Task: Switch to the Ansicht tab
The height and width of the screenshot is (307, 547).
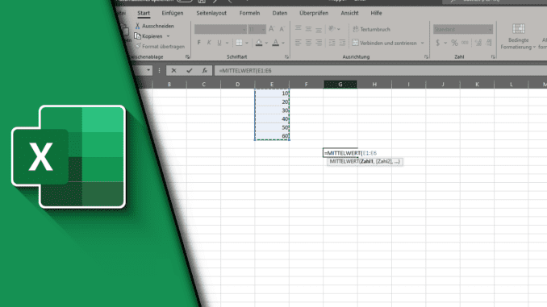Action: [x=349, y=13]
